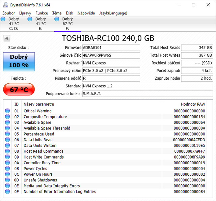216x201 pixels.
Task: Click the Critical Warning status orb
Action: coord(7,111)
